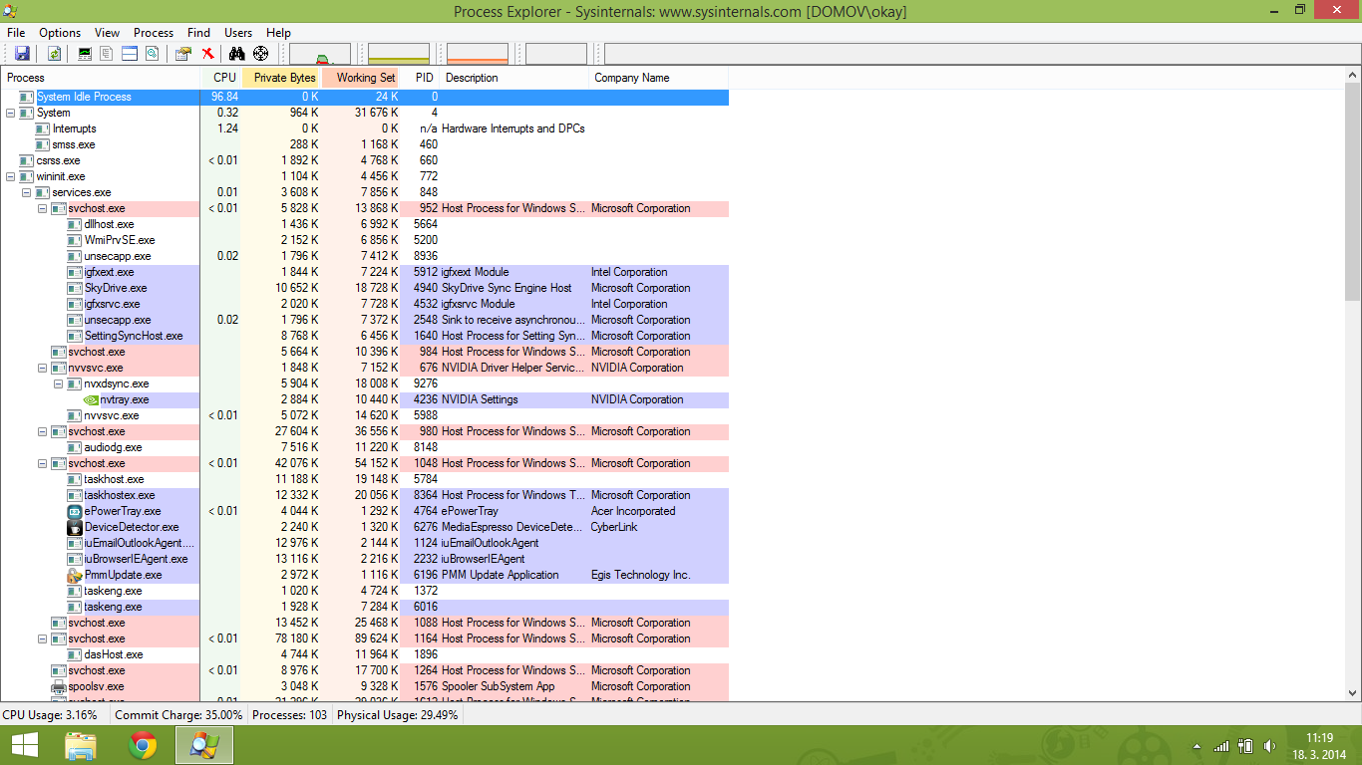Click the volume speaker tray icon

click(x=1270, y=745)
